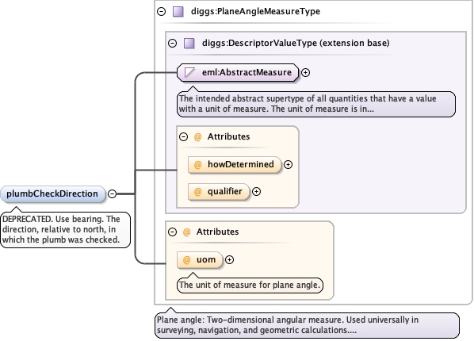
Task: Collapse the diggs:DescriptorValueType extension base
Action: tap(172, 43)
